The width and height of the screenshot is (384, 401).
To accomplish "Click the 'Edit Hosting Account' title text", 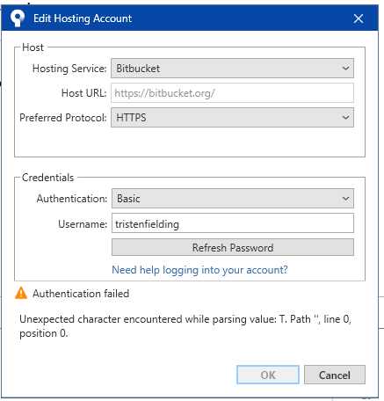I will [x=83, y=18].
